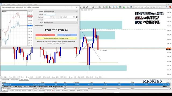Sort orders by the Profit column header

[x=167, y=82]
